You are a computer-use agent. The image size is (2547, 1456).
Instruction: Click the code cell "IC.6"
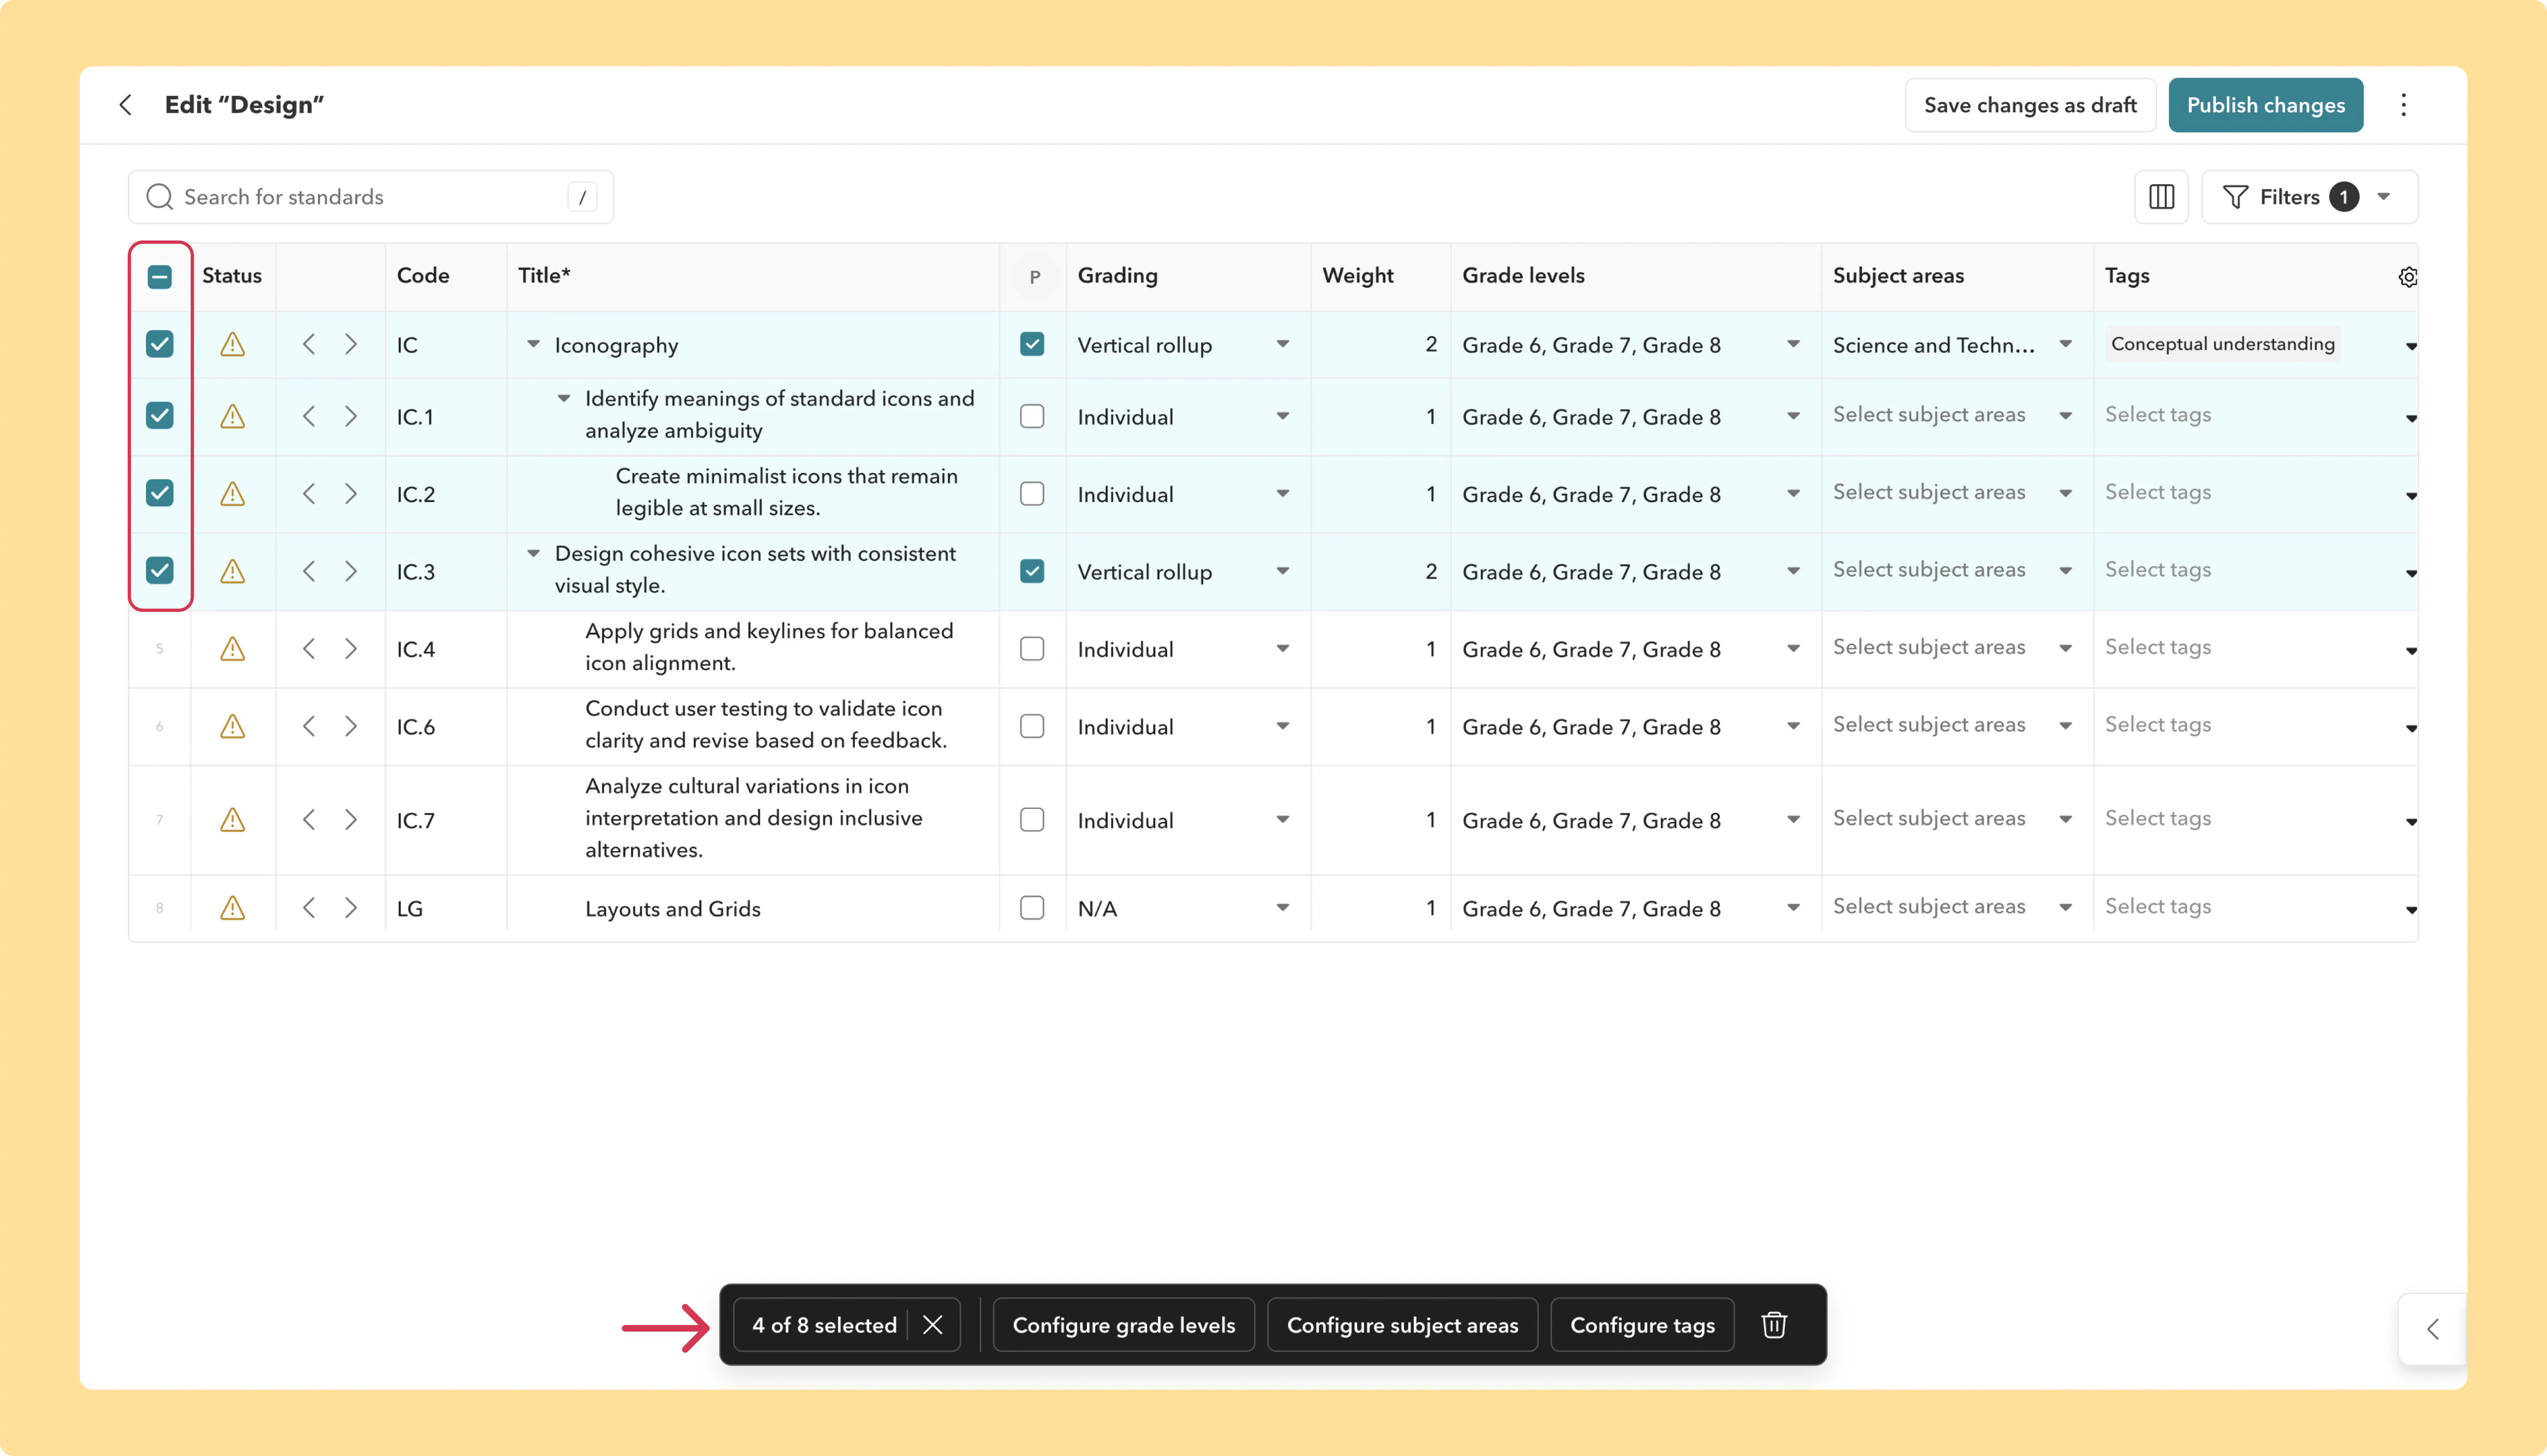point(416,727)
